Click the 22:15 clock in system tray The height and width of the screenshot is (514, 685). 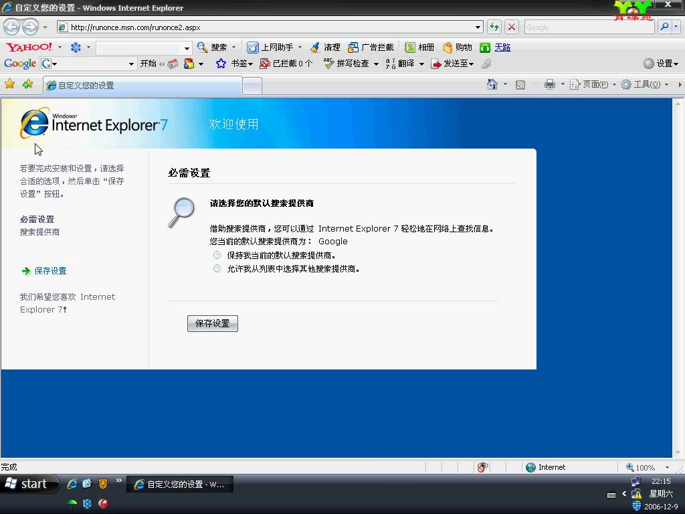click(661, 481)
